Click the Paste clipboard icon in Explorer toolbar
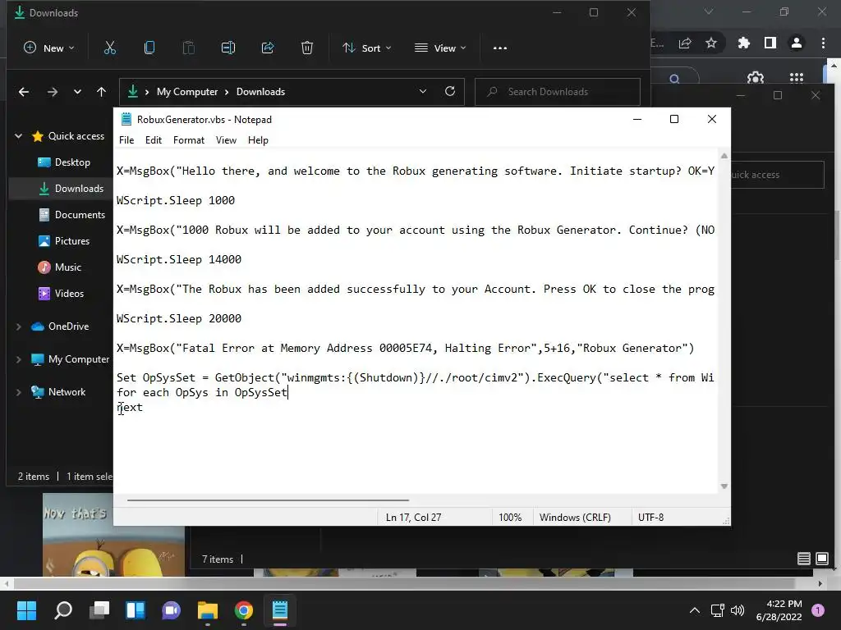 tap(189, 48)
